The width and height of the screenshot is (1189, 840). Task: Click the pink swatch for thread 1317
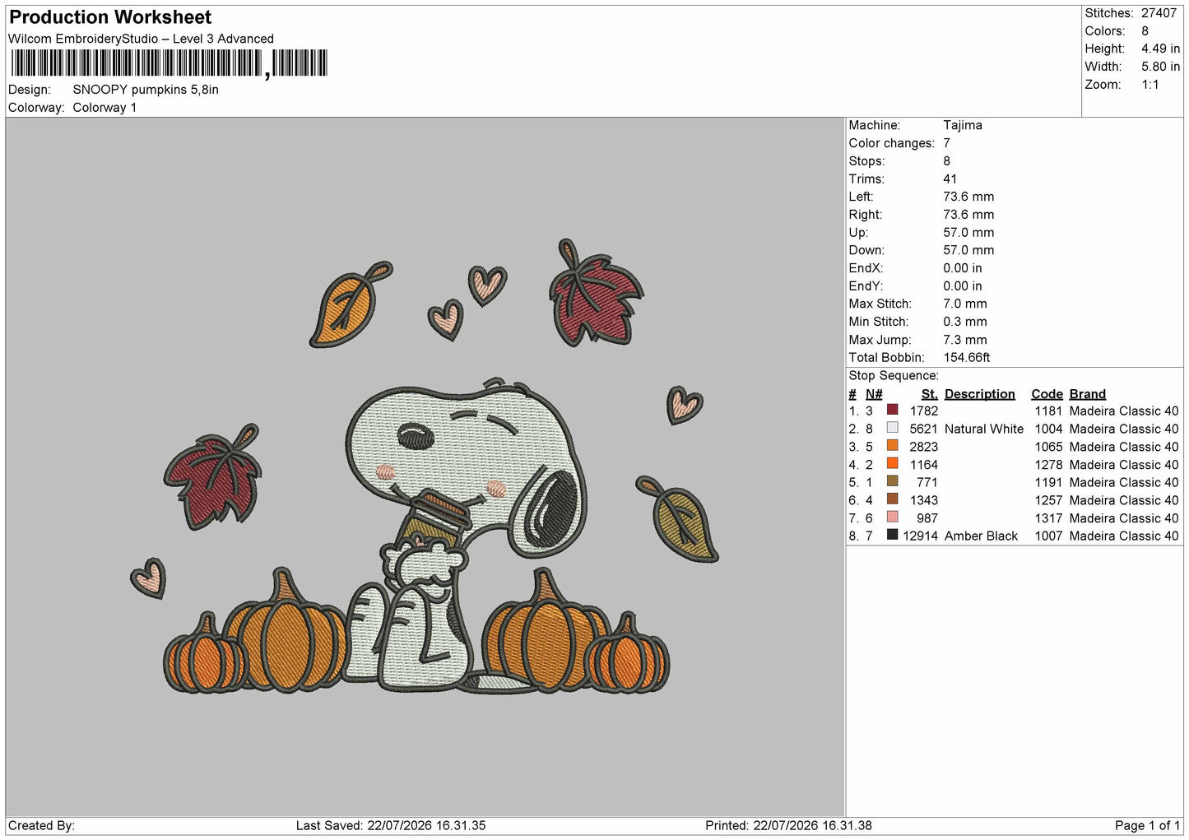point(892,517)
